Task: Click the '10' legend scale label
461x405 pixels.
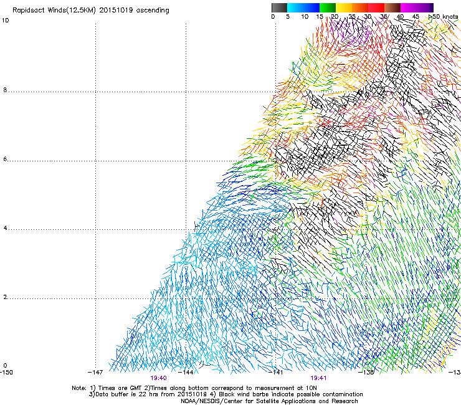Action: point(305,17)
